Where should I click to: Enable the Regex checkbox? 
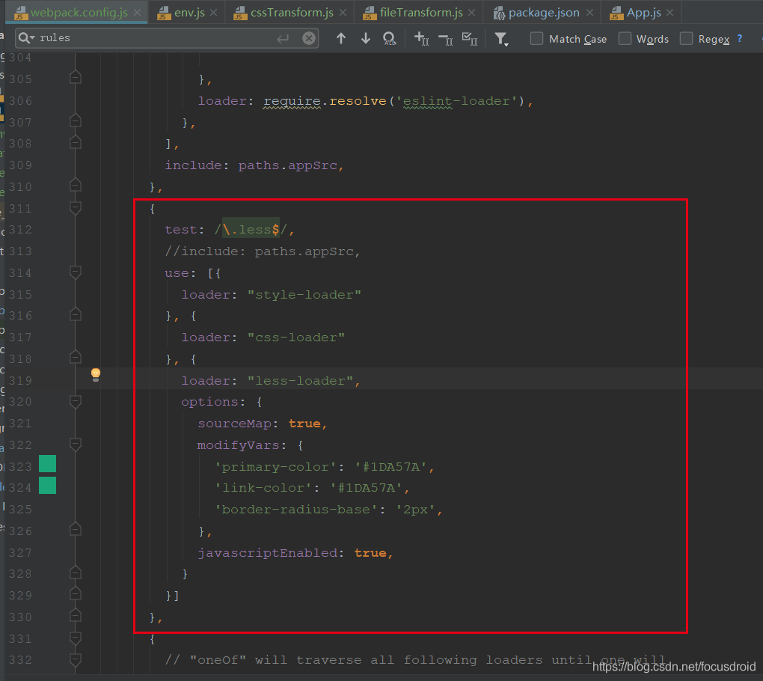tap(686, 38)
